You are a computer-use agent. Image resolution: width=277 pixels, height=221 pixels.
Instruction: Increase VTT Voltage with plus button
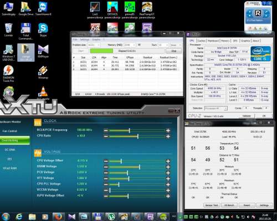(168, 178)
